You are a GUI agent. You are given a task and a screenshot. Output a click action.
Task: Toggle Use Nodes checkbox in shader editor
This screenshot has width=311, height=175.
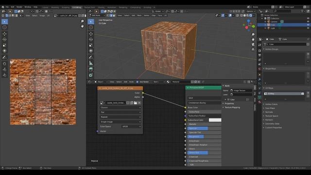(x=137, y=82)
